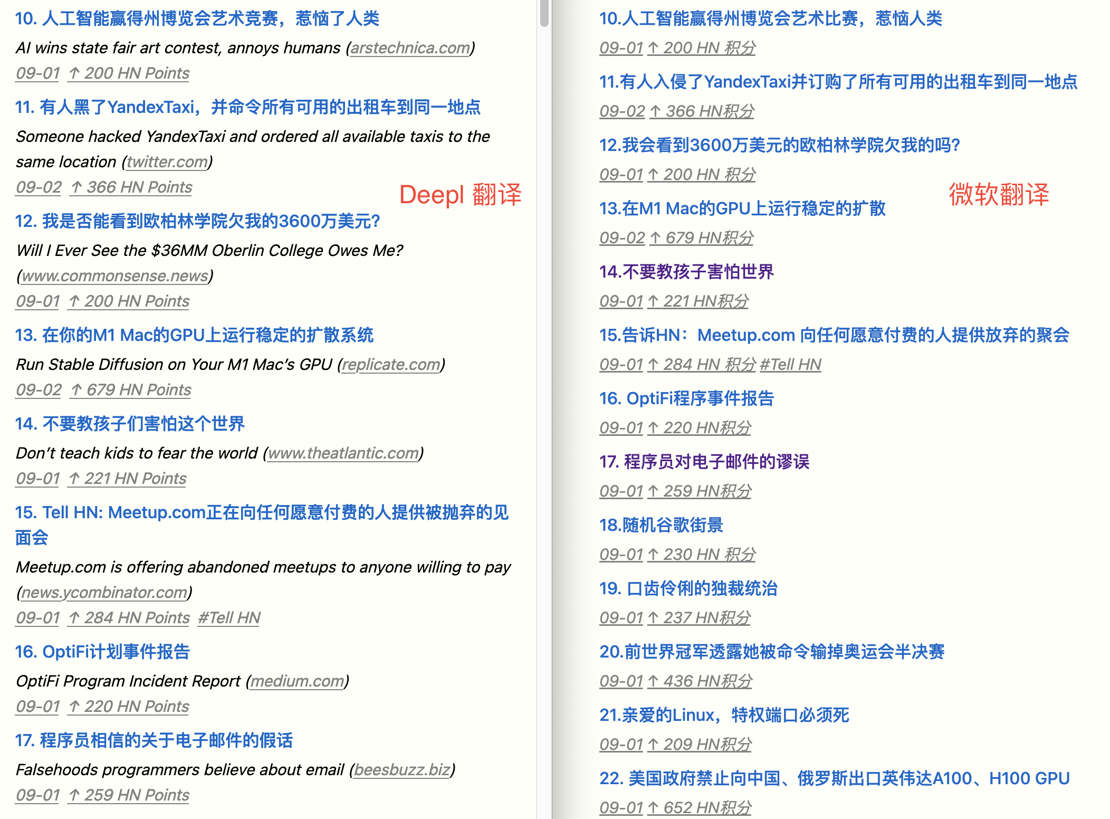1110x819 pixels.
Task: Open headline 18 随机谷歌街景
Action: point(661,525)
